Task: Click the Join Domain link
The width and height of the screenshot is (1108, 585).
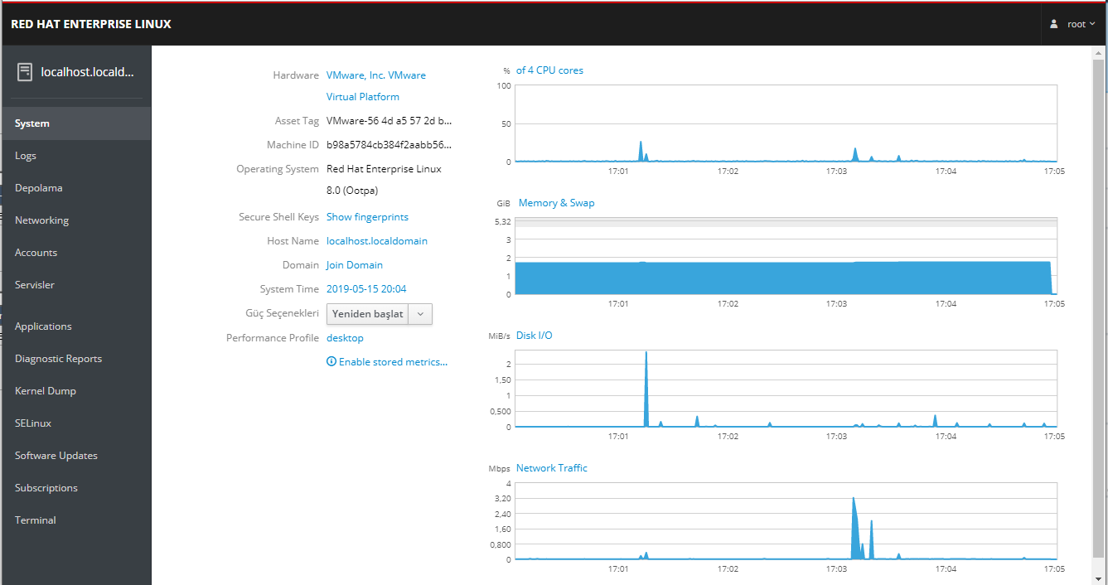Action: coord(355,265)
